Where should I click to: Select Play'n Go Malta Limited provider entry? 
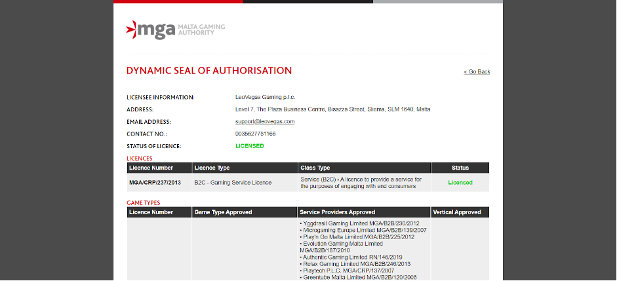[x=357, y=237]
